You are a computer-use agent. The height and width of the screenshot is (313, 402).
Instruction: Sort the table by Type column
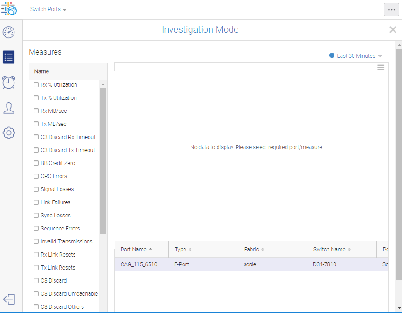(203, 249)
